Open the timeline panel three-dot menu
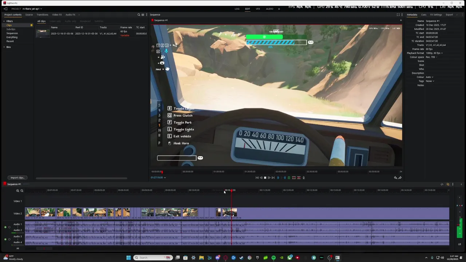 pos(453,184)
